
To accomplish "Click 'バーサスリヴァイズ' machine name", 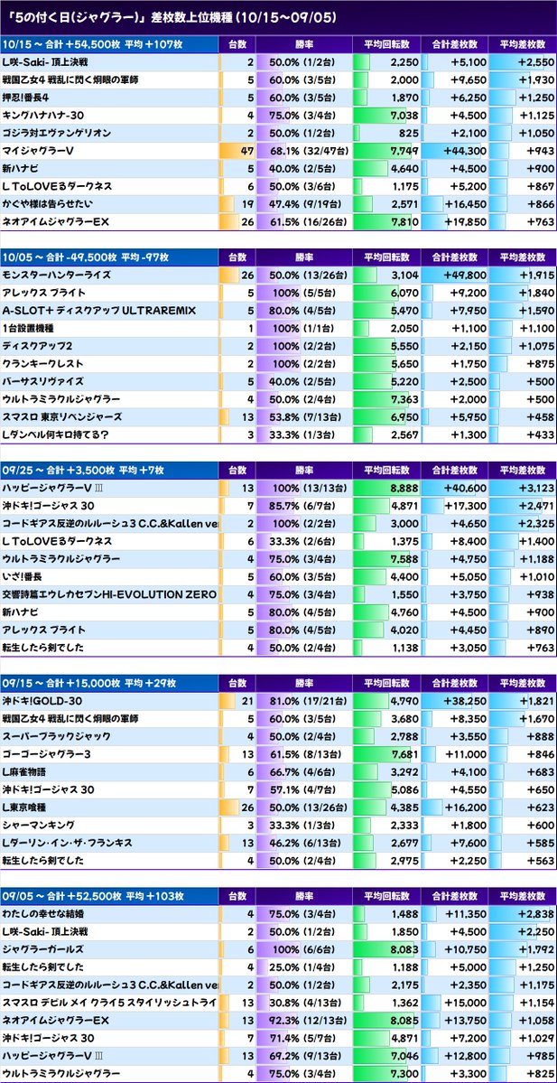I will coord(42,381).
